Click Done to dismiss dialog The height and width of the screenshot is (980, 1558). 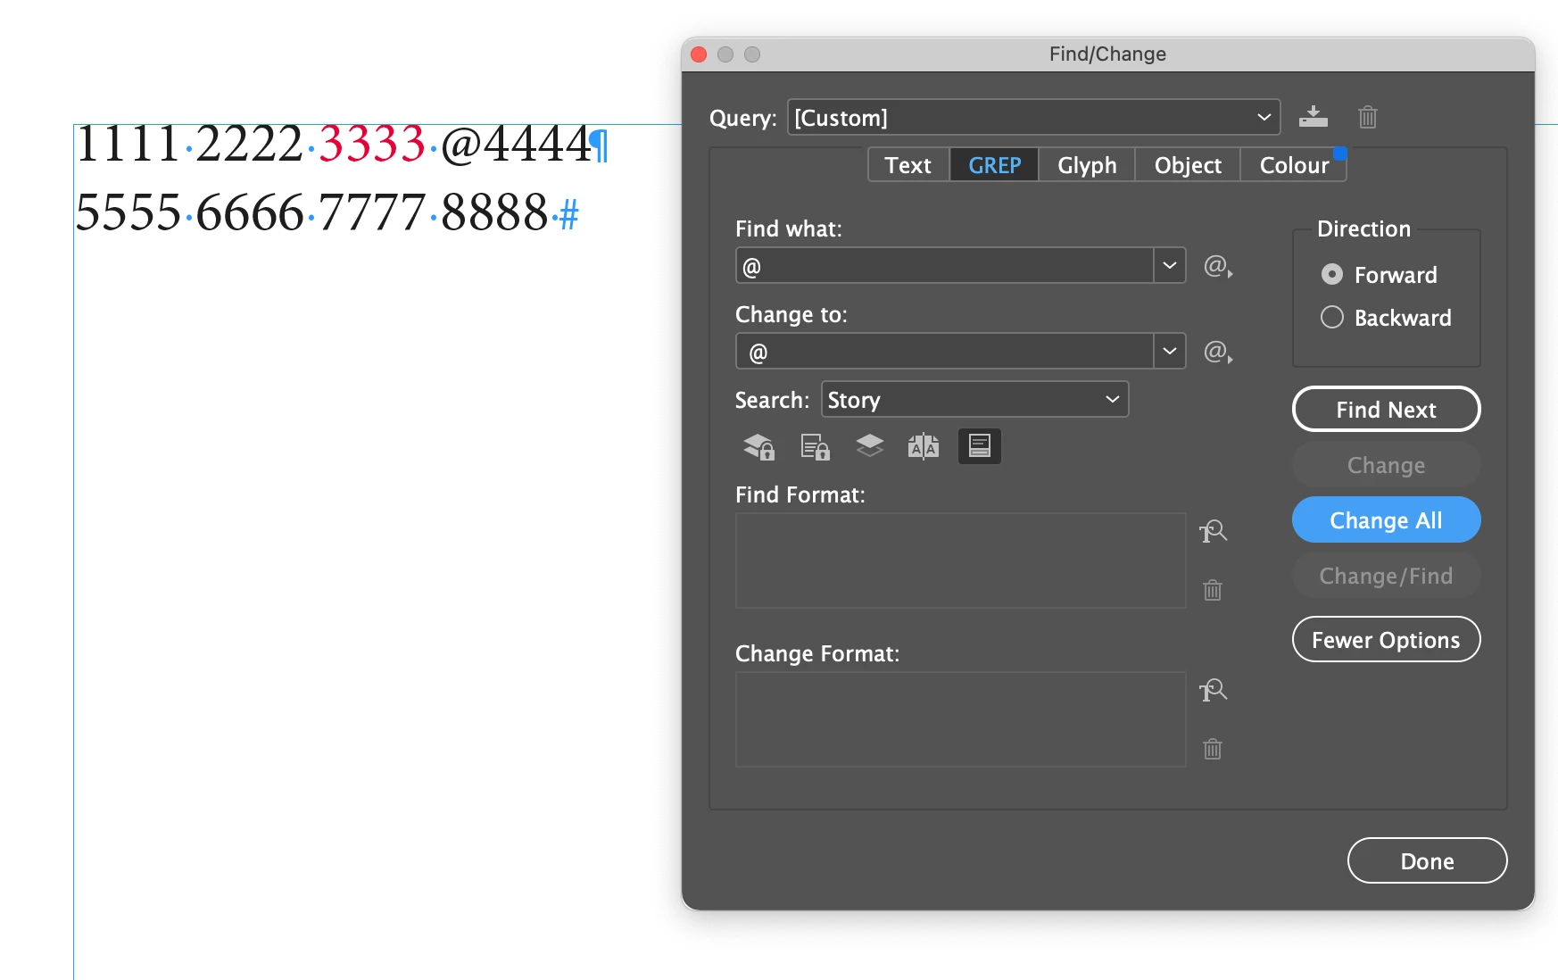pyautogui.click(x=1427, y=861)
